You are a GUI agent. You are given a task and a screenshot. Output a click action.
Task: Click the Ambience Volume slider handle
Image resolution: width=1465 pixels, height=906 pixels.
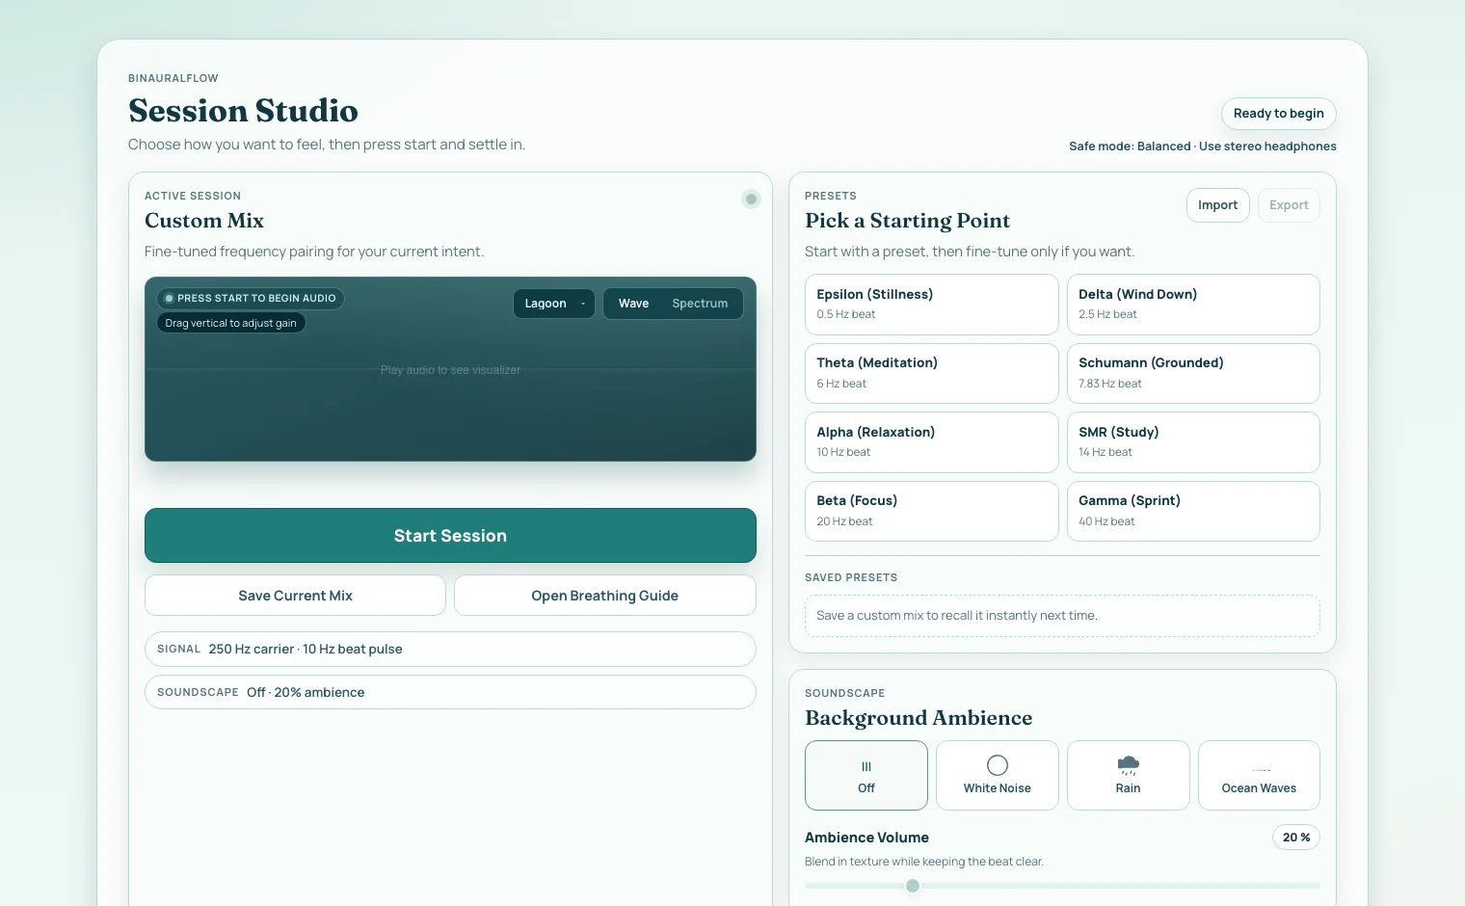coord(913,886)
